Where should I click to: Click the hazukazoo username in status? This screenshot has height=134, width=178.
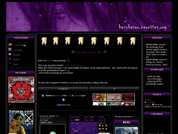[148, 105]
